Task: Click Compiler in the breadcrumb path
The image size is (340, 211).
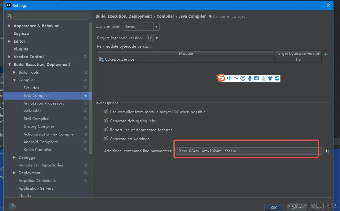Action: point(165,16)
